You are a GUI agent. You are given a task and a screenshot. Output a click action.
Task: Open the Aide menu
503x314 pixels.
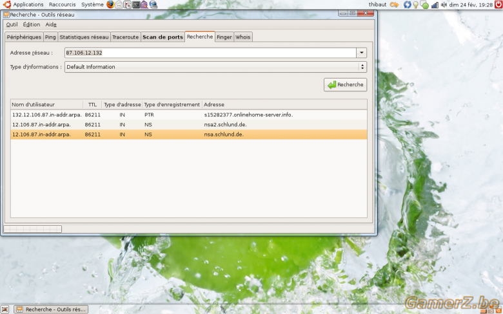[51, 24]
